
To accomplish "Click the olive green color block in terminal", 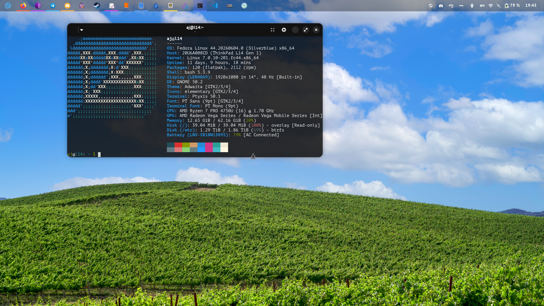I will [186, 145].
